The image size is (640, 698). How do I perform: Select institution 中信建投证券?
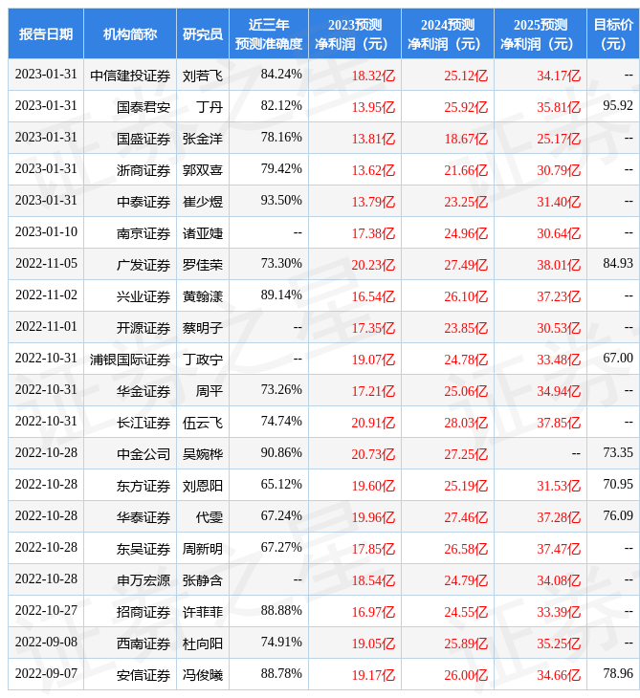point(130,76)
